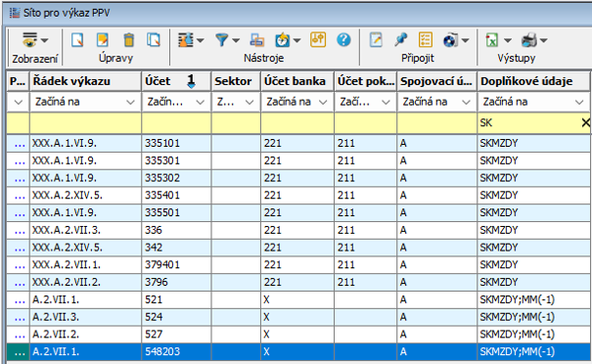Click SKMZDY;MM(-1) cell in row 521
This screenshot has height=364, width=592.
point(533,299)
